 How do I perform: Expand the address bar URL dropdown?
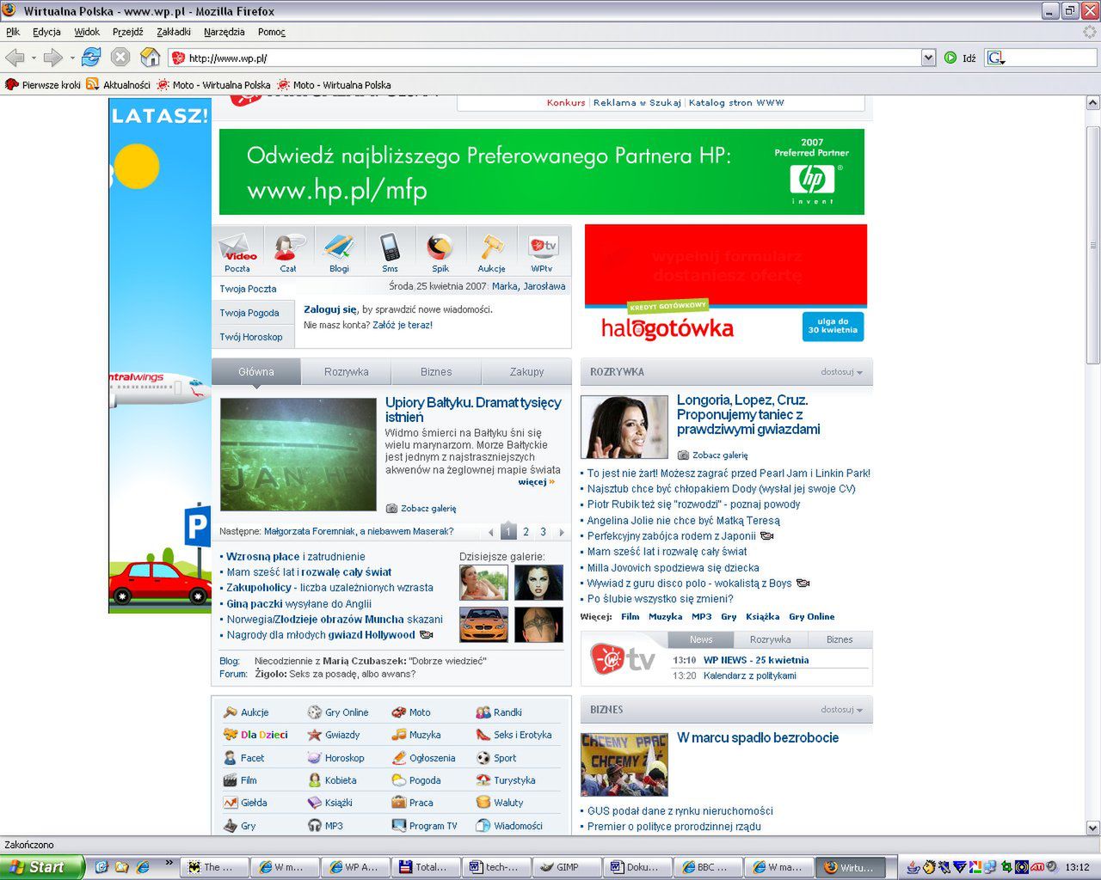click(928, 58)
